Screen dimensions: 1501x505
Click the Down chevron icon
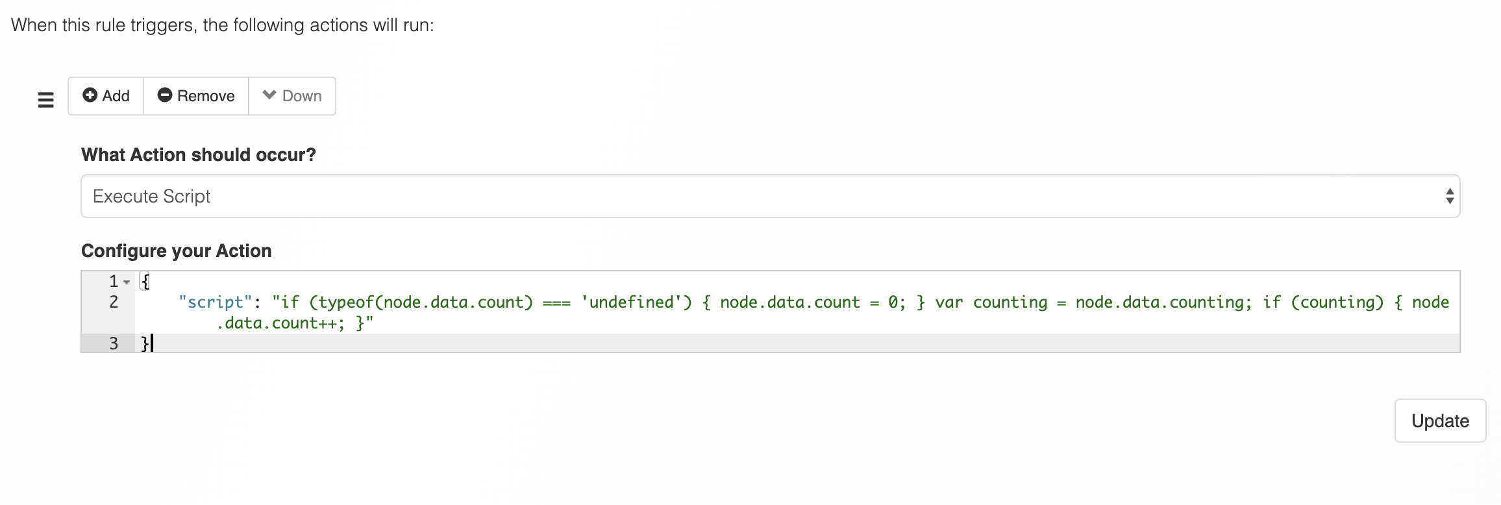pos(269,95)
